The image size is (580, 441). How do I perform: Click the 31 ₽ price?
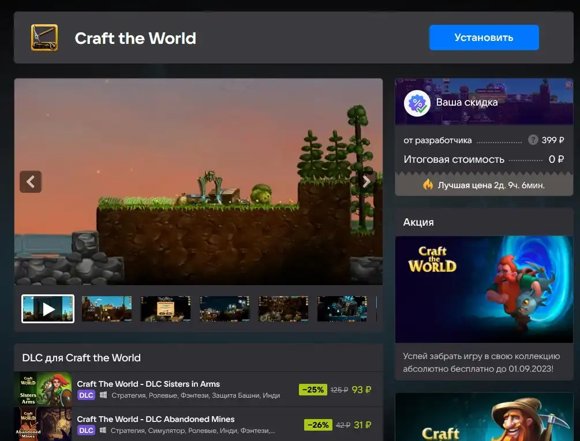coord(362,425)
